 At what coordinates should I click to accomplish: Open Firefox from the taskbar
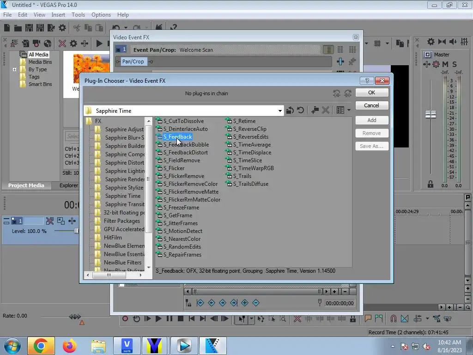(x=70, y=346)
